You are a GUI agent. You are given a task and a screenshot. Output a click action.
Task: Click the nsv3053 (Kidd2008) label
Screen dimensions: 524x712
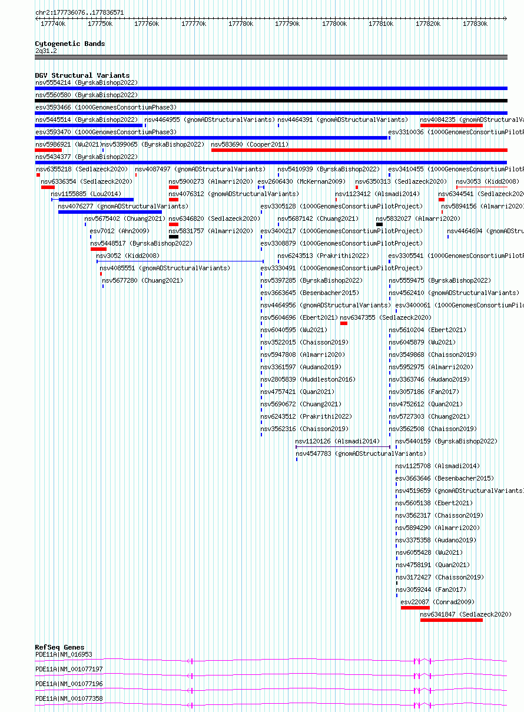(487, 181)
